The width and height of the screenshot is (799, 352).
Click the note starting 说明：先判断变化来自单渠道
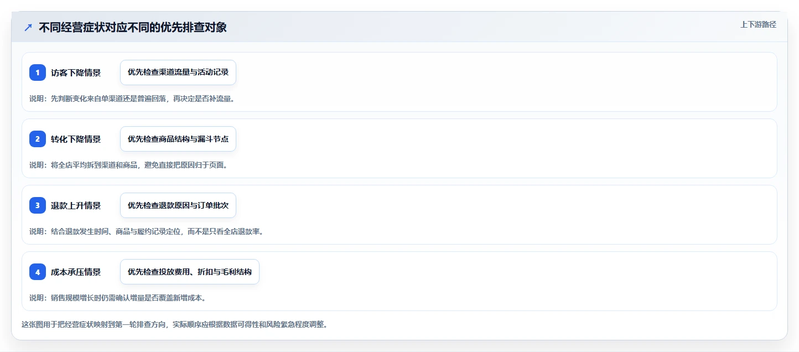pos(132,99)
